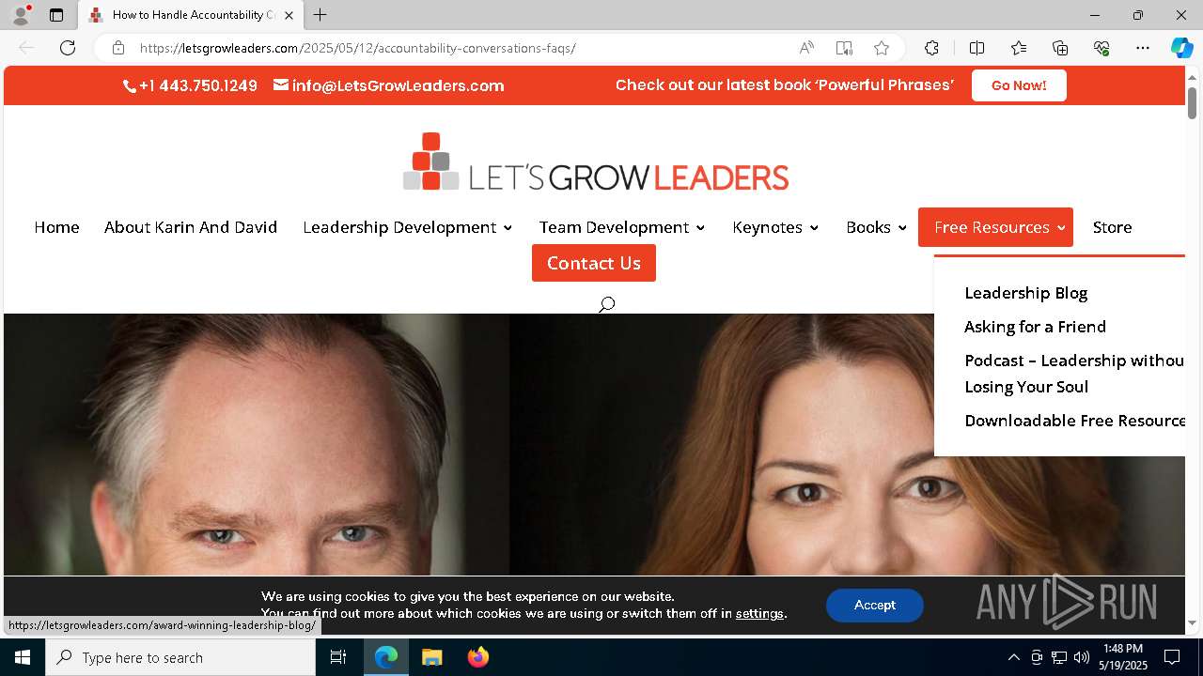Open Edge Settings and more menu

(1143, 48)
